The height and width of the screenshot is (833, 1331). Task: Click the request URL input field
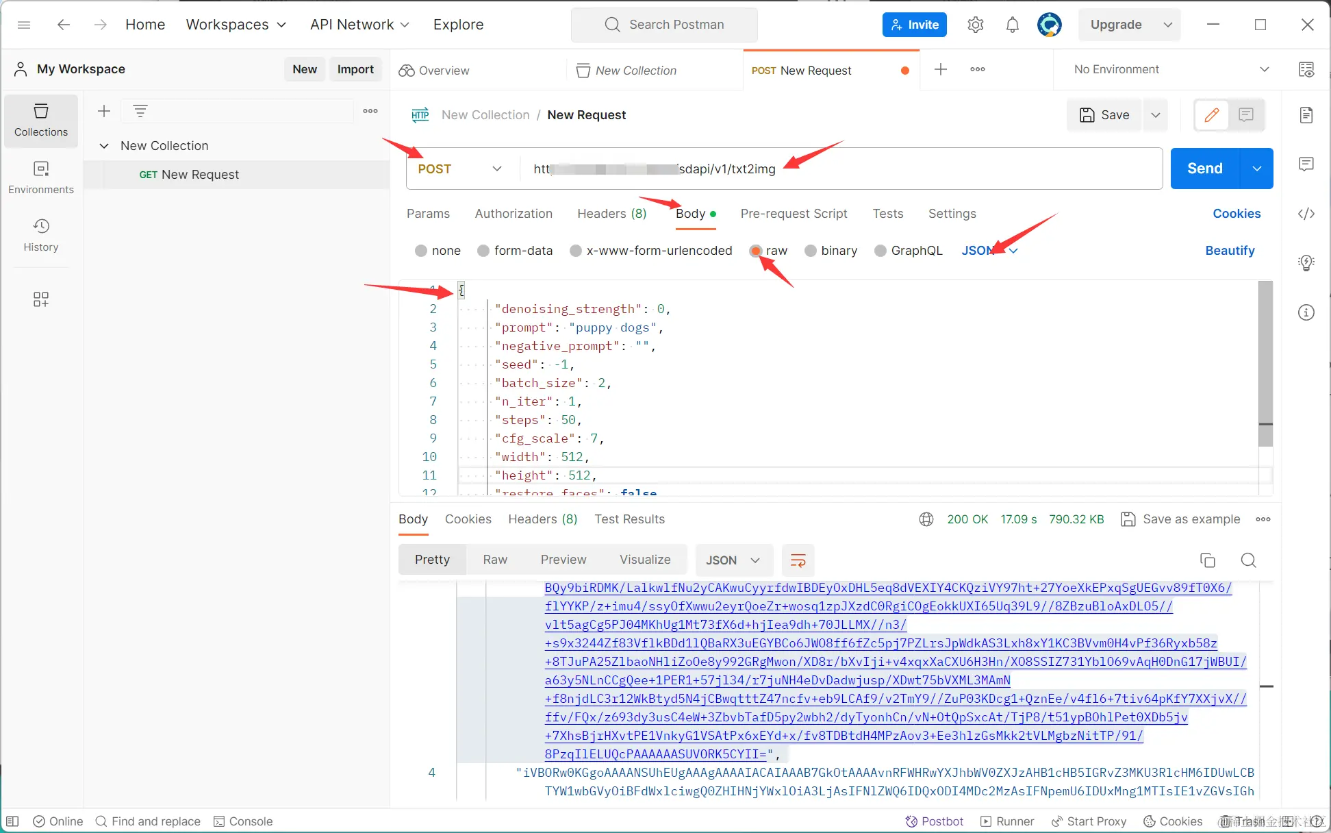pos(841,169)
